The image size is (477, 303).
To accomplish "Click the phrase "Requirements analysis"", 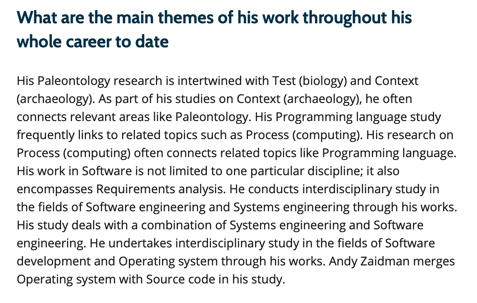I will [x=159, y=189].
